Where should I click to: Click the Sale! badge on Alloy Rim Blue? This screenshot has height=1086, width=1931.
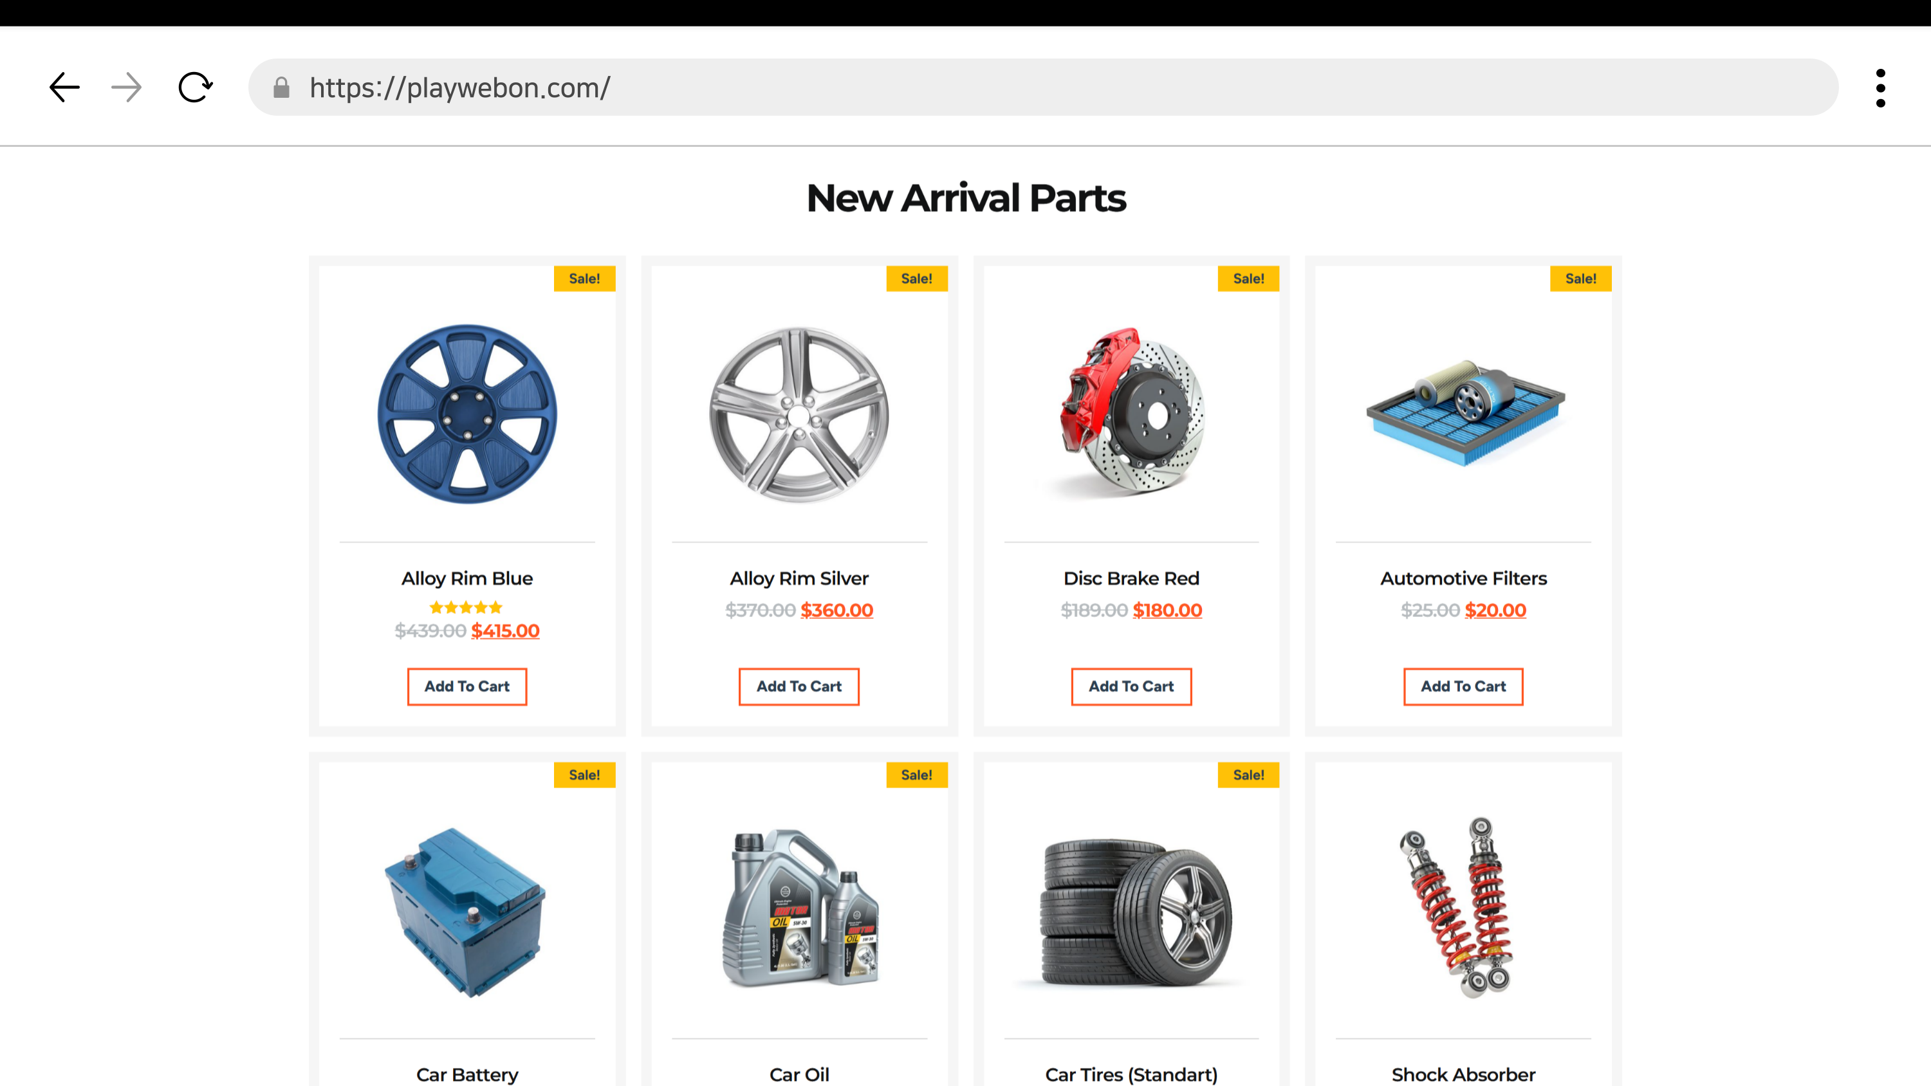pos(584,279)
